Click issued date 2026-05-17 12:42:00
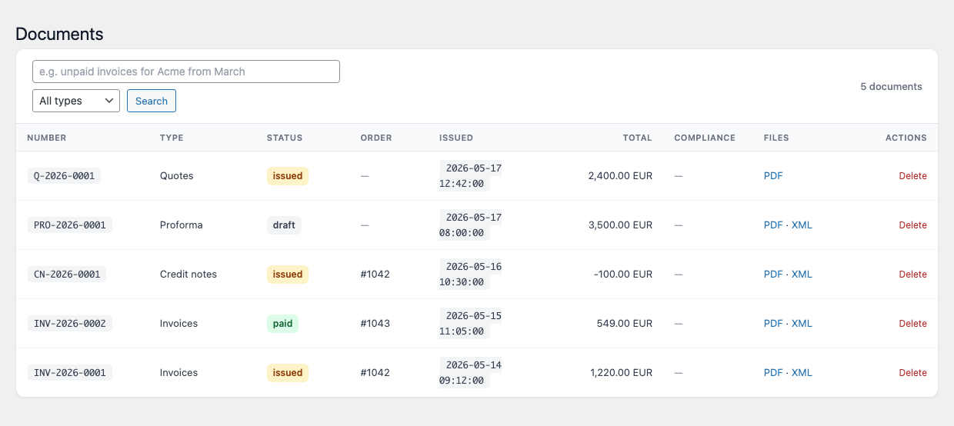The width and height of the screenshot is (954, 426). click(x=471, y=176)
